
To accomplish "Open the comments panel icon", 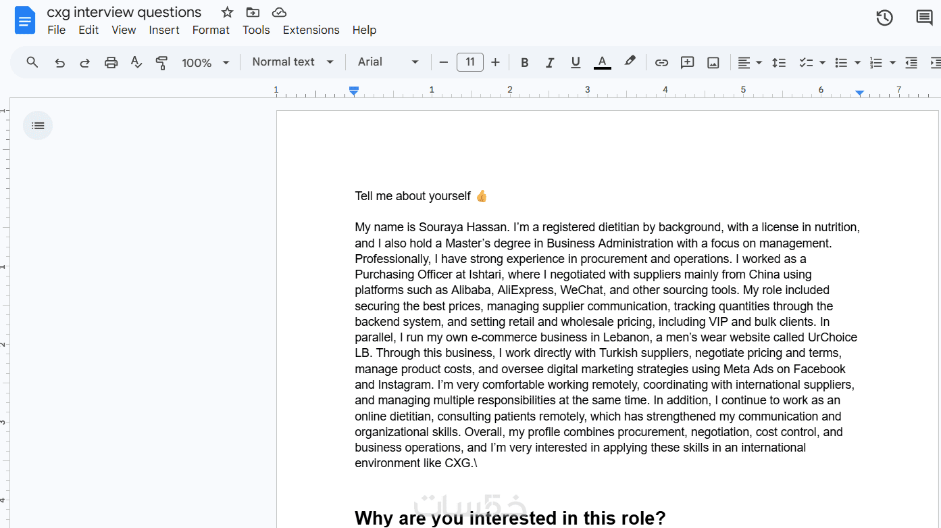I will (924, 18).
